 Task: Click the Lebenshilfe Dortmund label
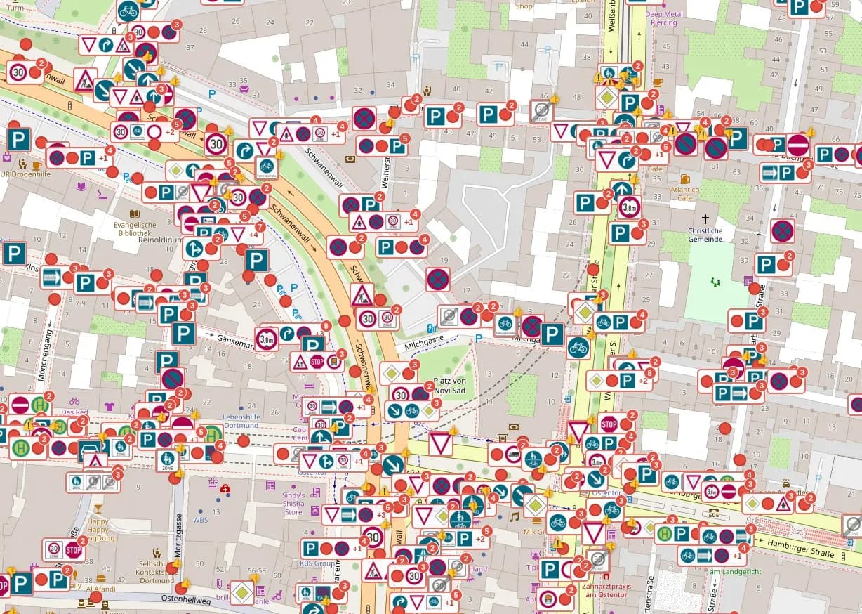click(241, 422)
